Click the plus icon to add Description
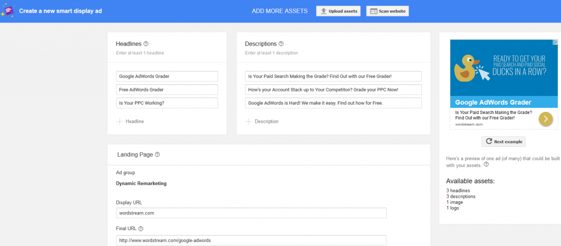 click(x=248, y=122)
